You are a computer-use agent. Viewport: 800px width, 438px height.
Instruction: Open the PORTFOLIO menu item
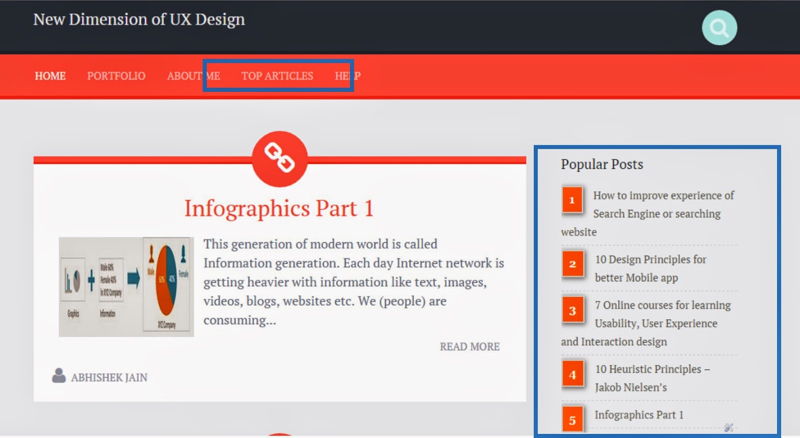pos(116,76)
